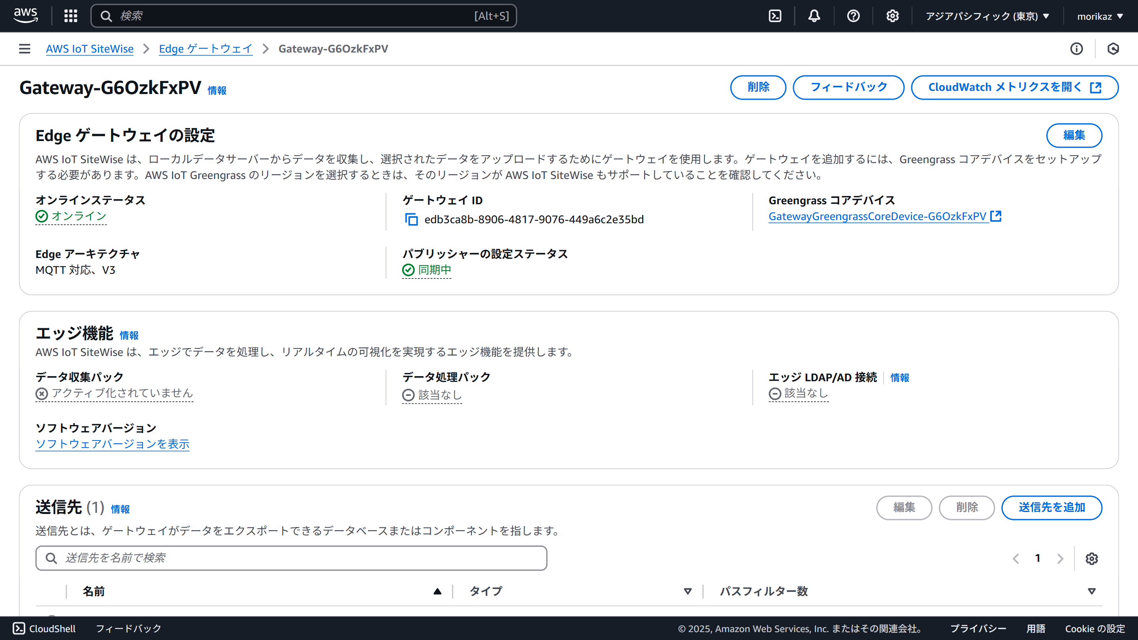Open the hexagon tools panel icon

click(1113, 49)
